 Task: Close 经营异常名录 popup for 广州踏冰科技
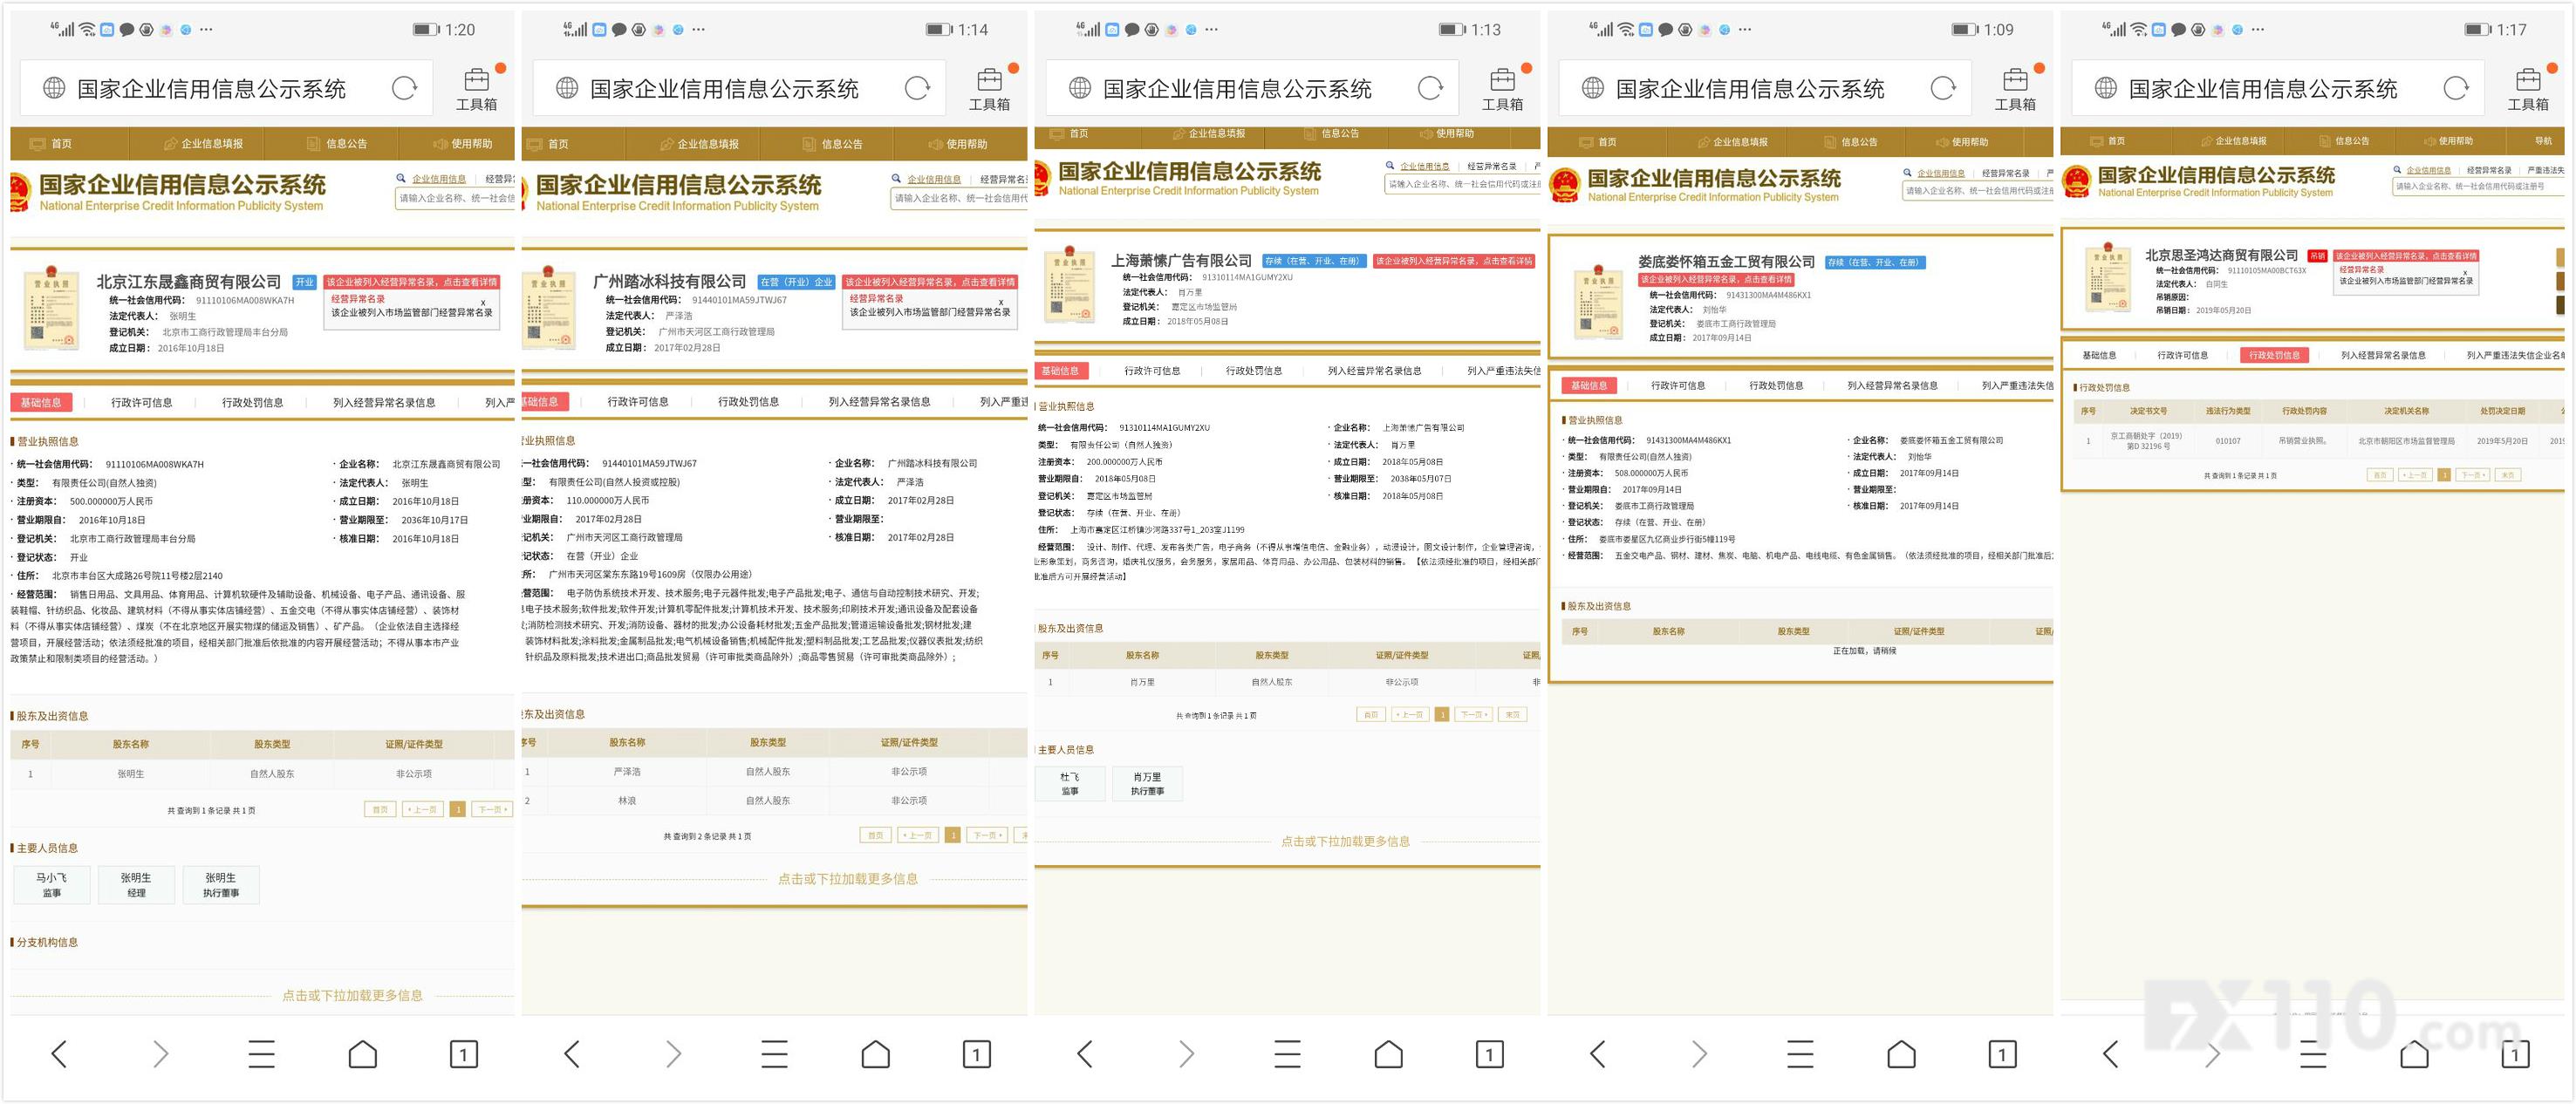(x=1001, y=302)
